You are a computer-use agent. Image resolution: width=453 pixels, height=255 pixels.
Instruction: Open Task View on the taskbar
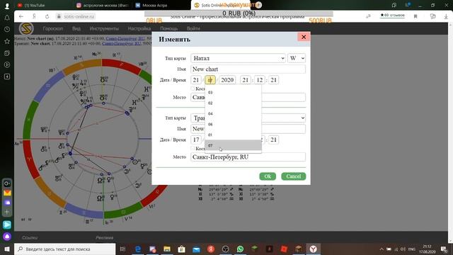point(122,249)
